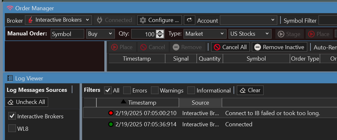Increase quantity with the up stepper arrow
Screen dimensions: 337x140
[160, 32]
